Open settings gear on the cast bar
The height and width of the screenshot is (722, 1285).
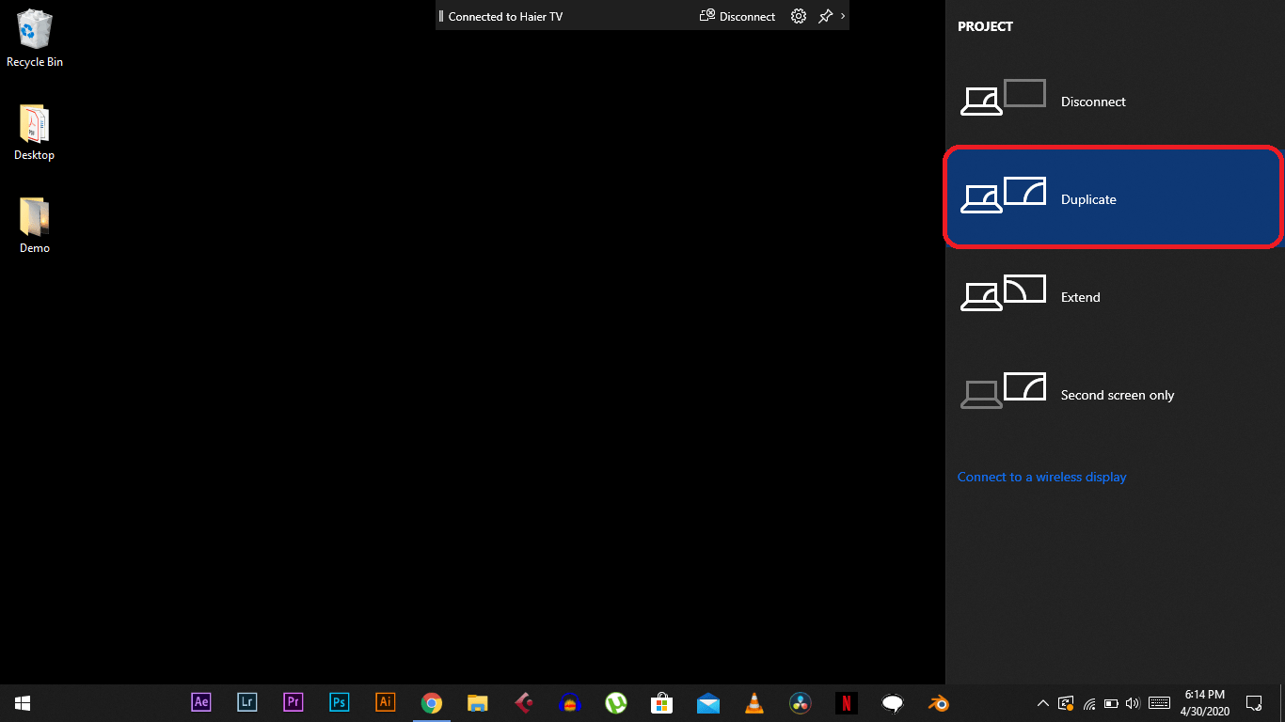tap(798, 15)
